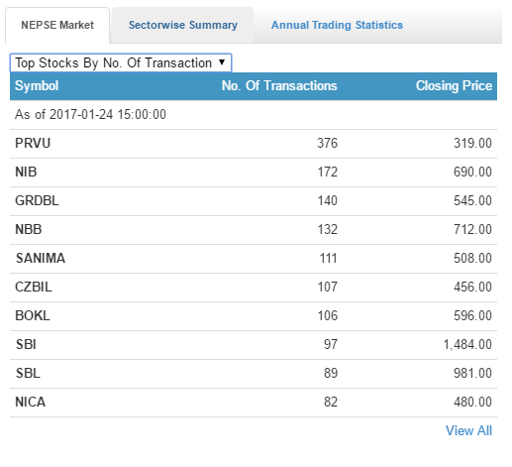
Task: Click GRDBL transaction count 140
Action: tap(327, 201)
